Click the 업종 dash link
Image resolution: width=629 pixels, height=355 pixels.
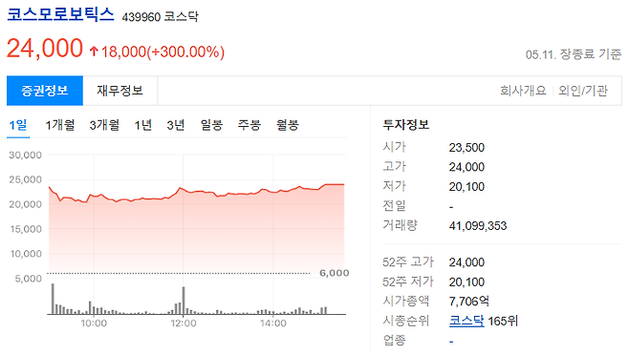[x=451, y=342]
